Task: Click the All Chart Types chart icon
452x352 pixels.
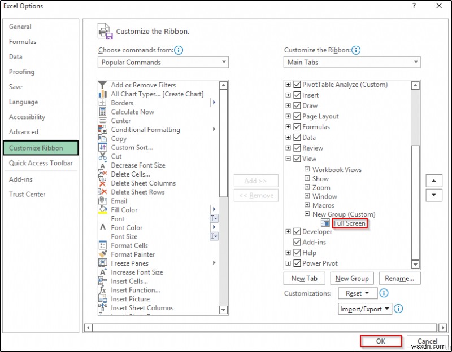Action: [103, 94]
